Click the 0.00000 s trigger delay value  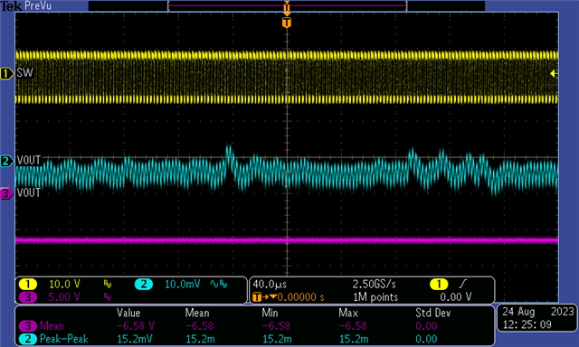click(301, 297)
